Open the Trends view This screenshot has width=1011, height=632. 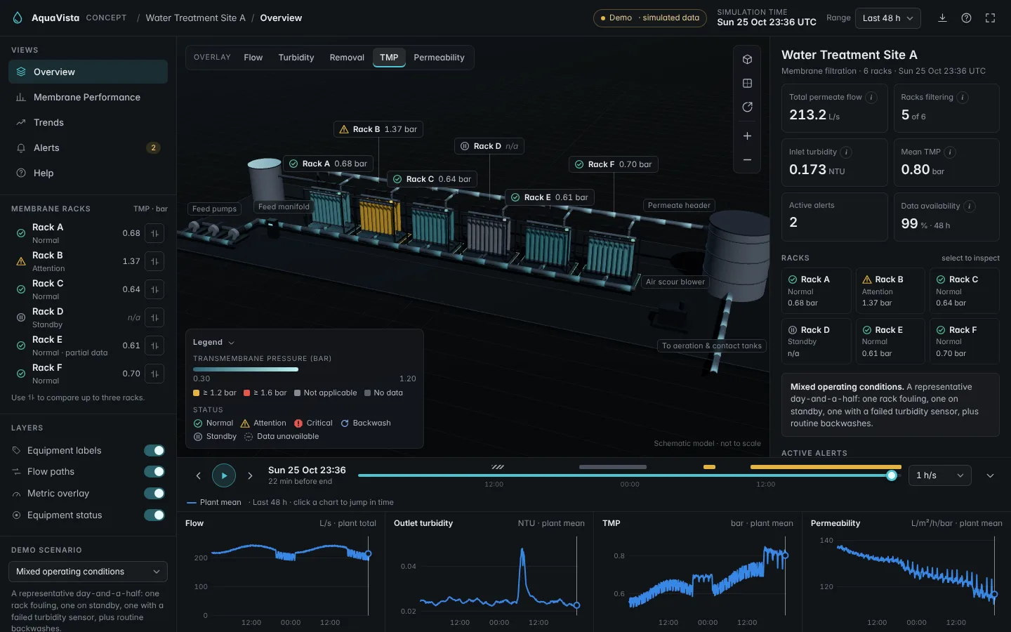(x=88, y=123)
